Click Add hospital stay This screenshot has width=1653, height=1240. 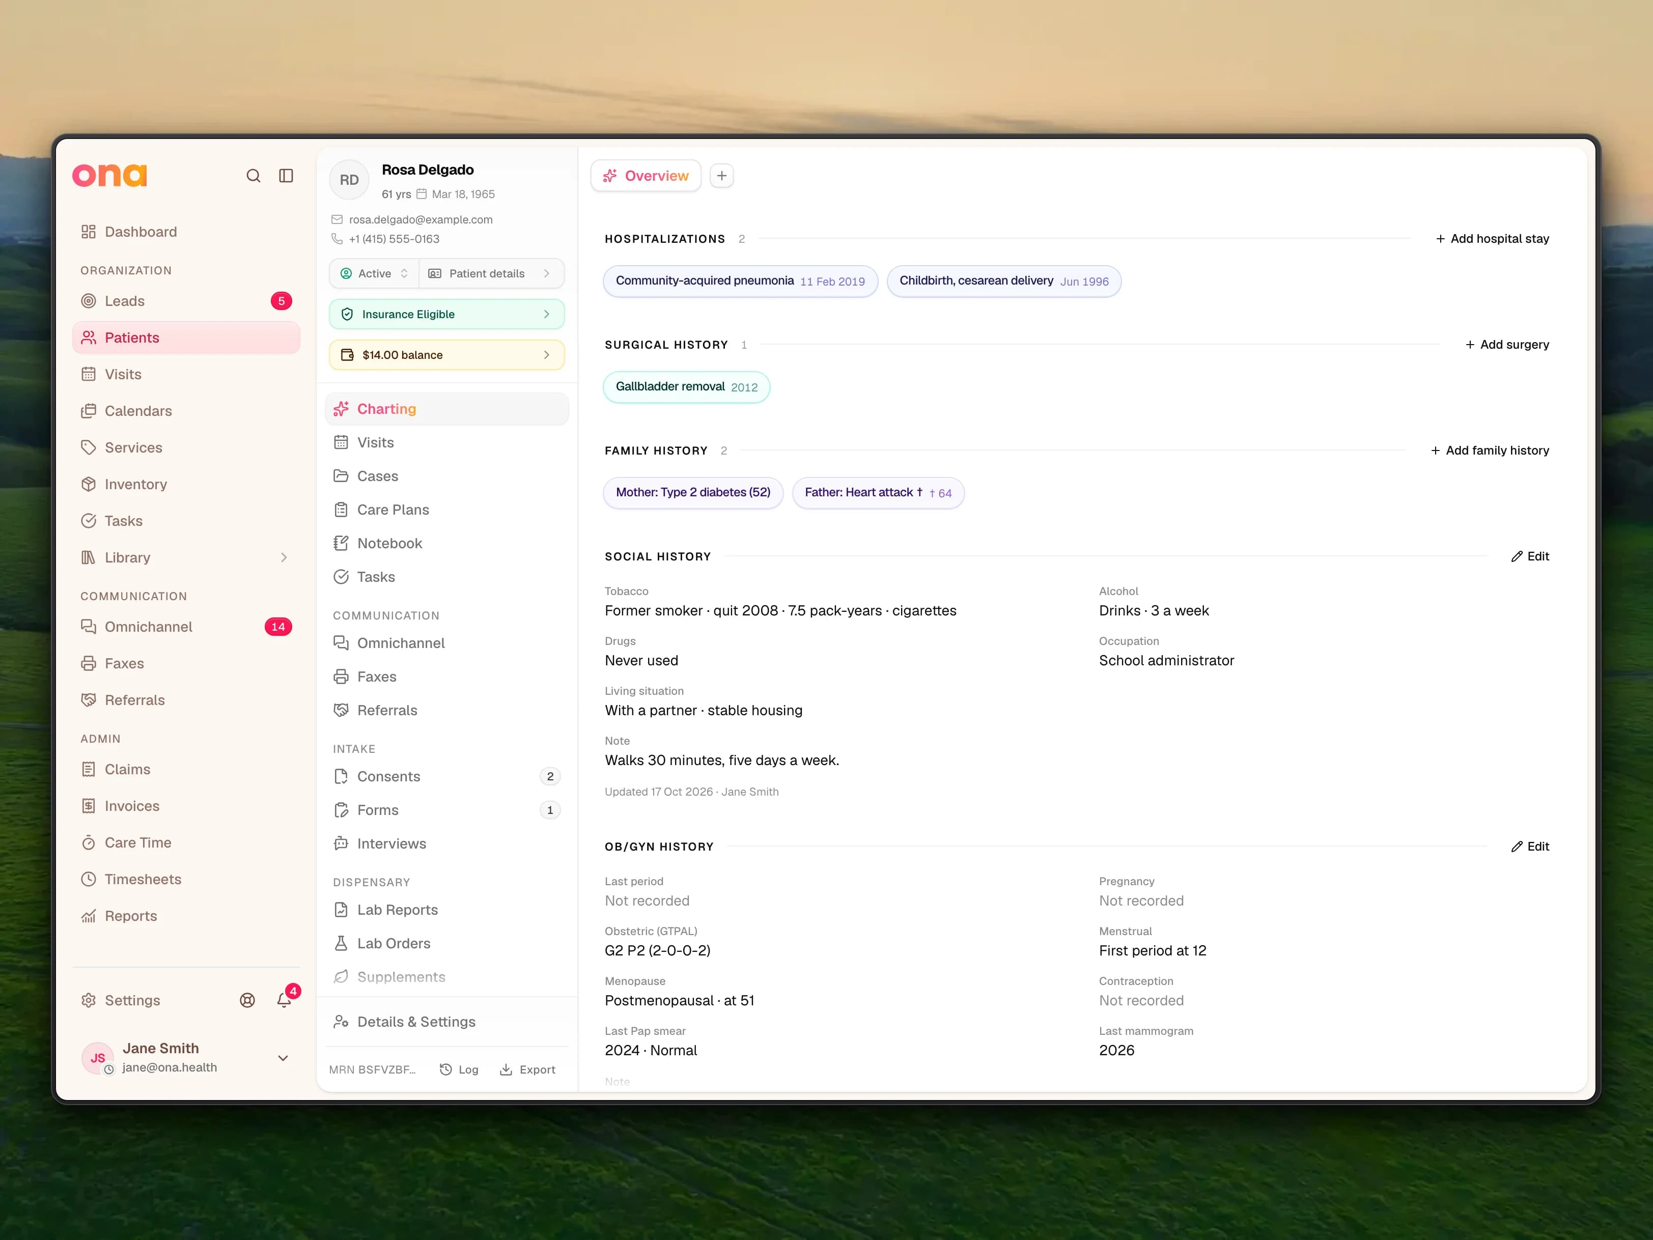1492,238
